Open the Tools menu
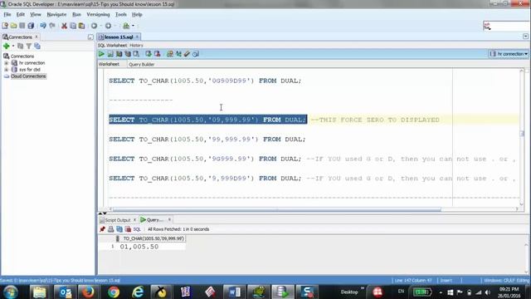 [x=120, y=15]
